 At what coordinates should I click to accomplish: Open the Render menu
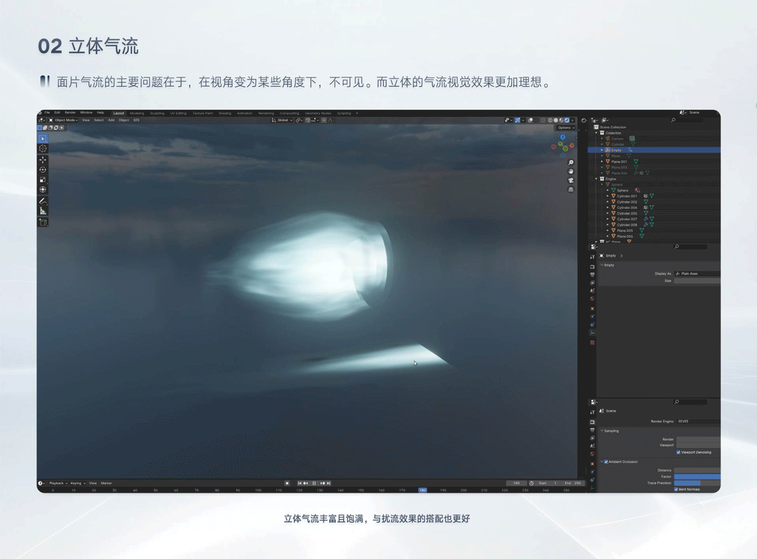[x=70, y=112]
